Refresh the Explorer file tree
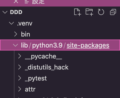This screenshot has width=120, height=98. [x=101, y=12]
